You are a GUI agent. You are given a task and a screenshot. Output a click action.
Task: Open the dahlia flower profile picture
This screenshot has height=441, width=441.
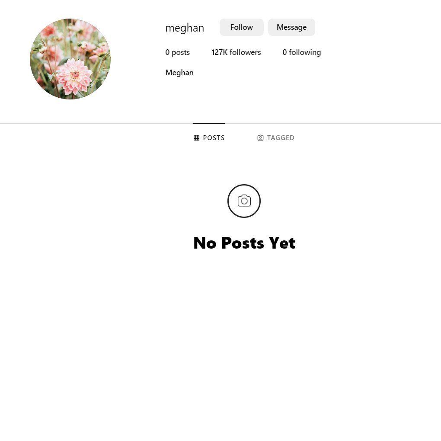70,59
